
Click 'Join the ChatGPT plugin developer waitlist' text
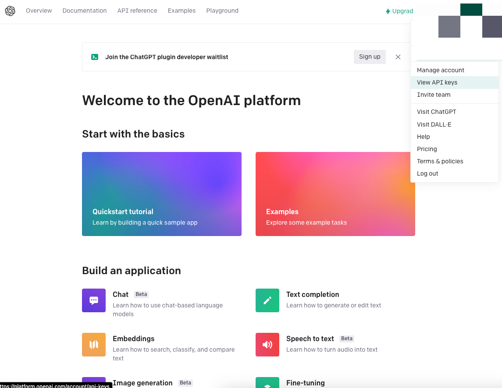pyautogui.click(x=167, y=57)
